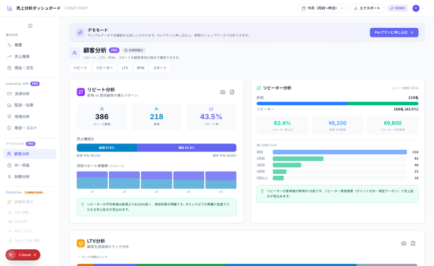Click the 62.4% リピーター売上比 card
434x266 pixels.
point(282,125)
